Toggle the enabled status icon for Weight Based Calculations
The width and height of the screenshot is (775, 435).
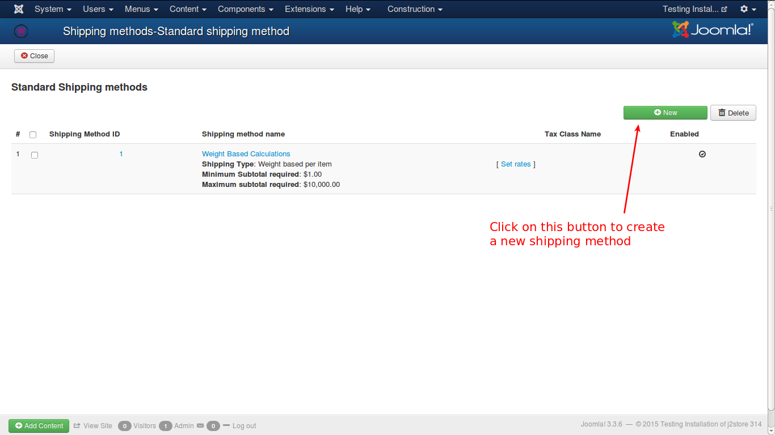pos(702,154)
